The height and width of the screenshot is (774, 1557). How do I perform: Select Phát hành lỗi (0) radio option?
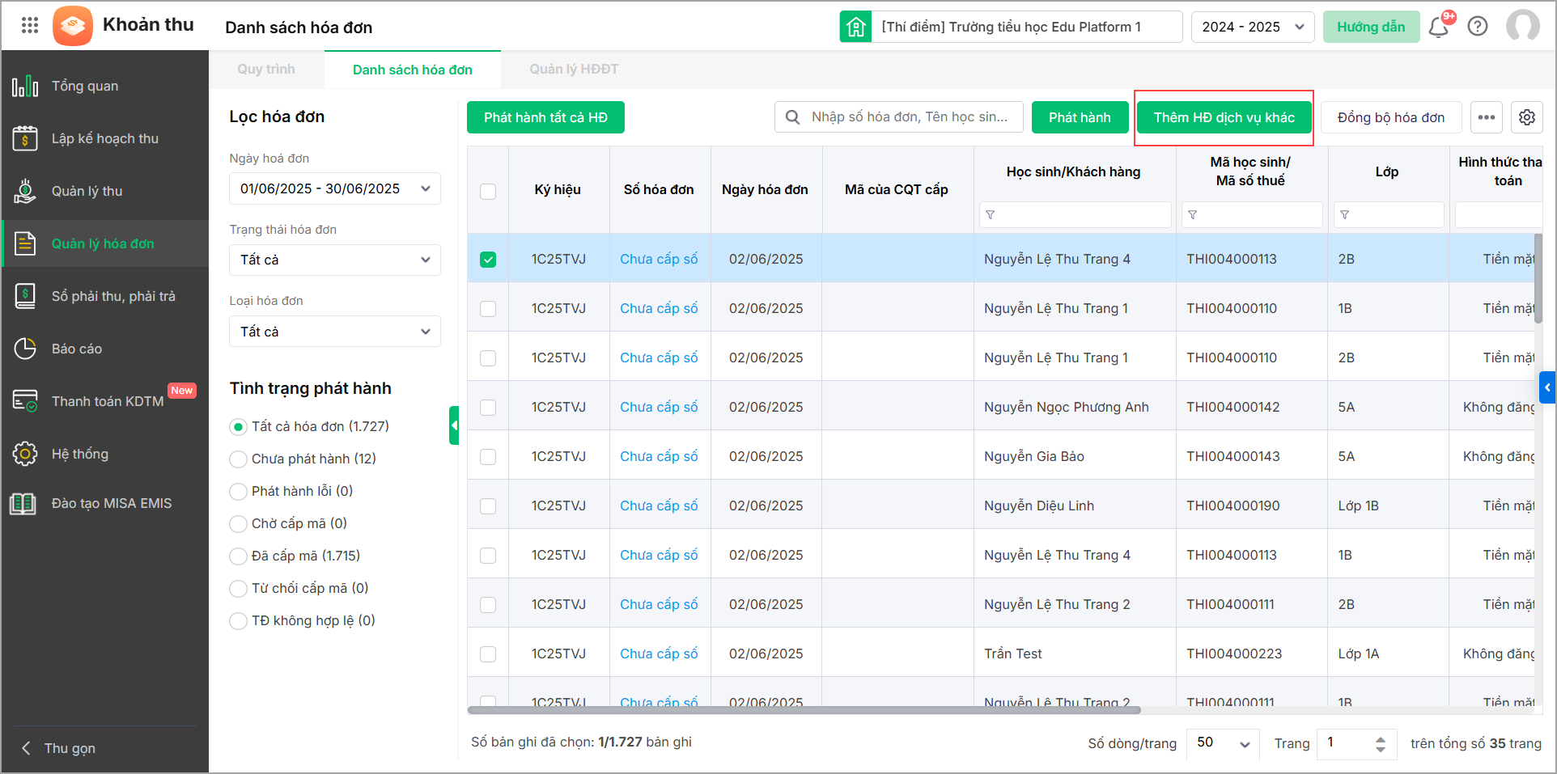(238, 492)
